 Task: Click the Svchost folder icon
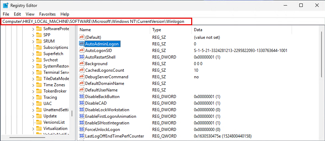click(x=39, y=60)
